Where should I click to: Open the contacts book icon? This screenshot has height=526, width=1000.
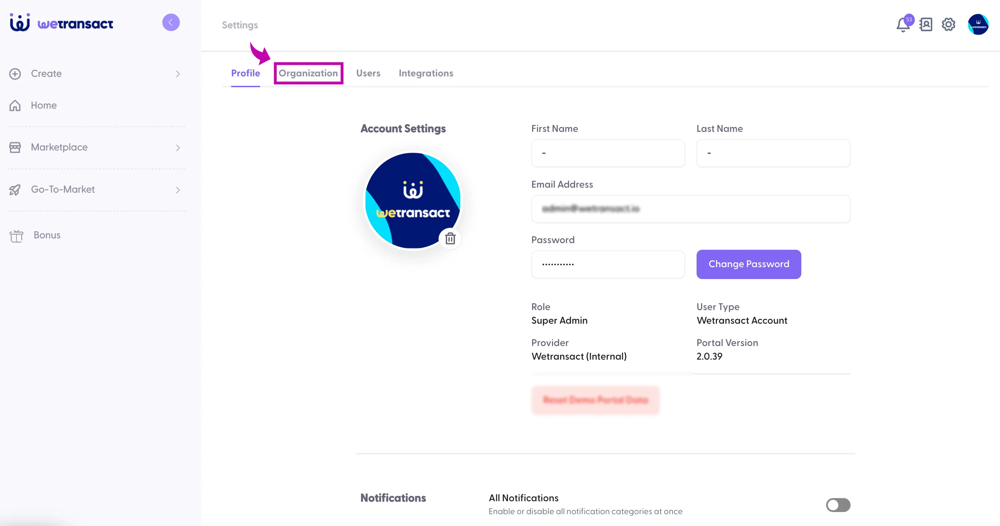pyautogui.click(x=926, y=24)
